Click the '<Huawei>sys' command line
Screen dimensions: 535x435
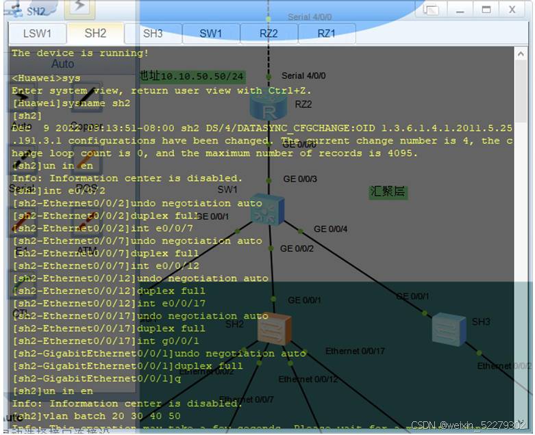click(x=46, y=78)
